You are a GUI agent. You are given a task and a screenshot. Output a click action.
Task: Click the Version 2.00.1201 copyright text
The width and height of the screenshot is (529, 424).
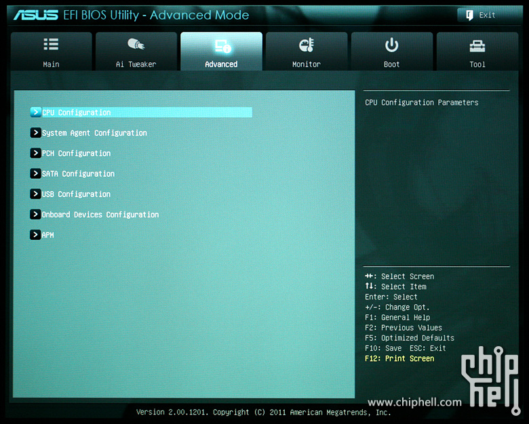(264, 412)
